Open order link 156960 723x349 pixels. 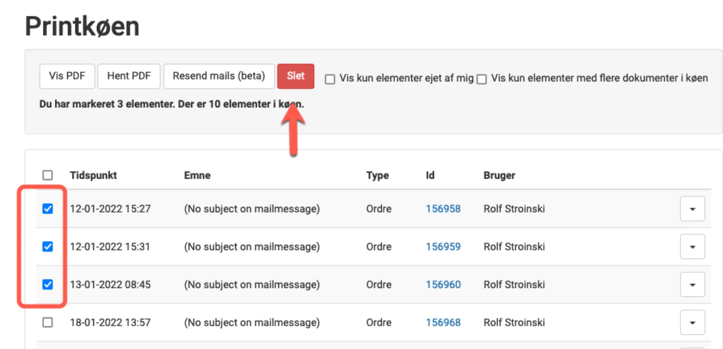coord(443,284)
